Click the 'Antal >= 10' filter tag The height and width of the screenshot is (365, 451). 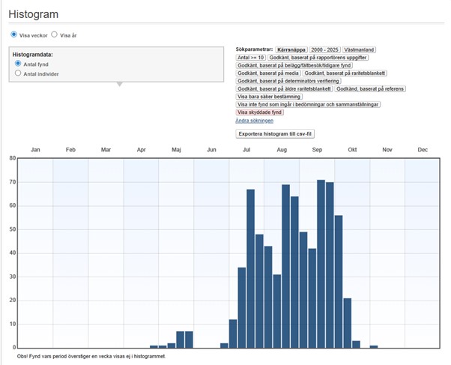pyautogui.click(x=252, y=58)
